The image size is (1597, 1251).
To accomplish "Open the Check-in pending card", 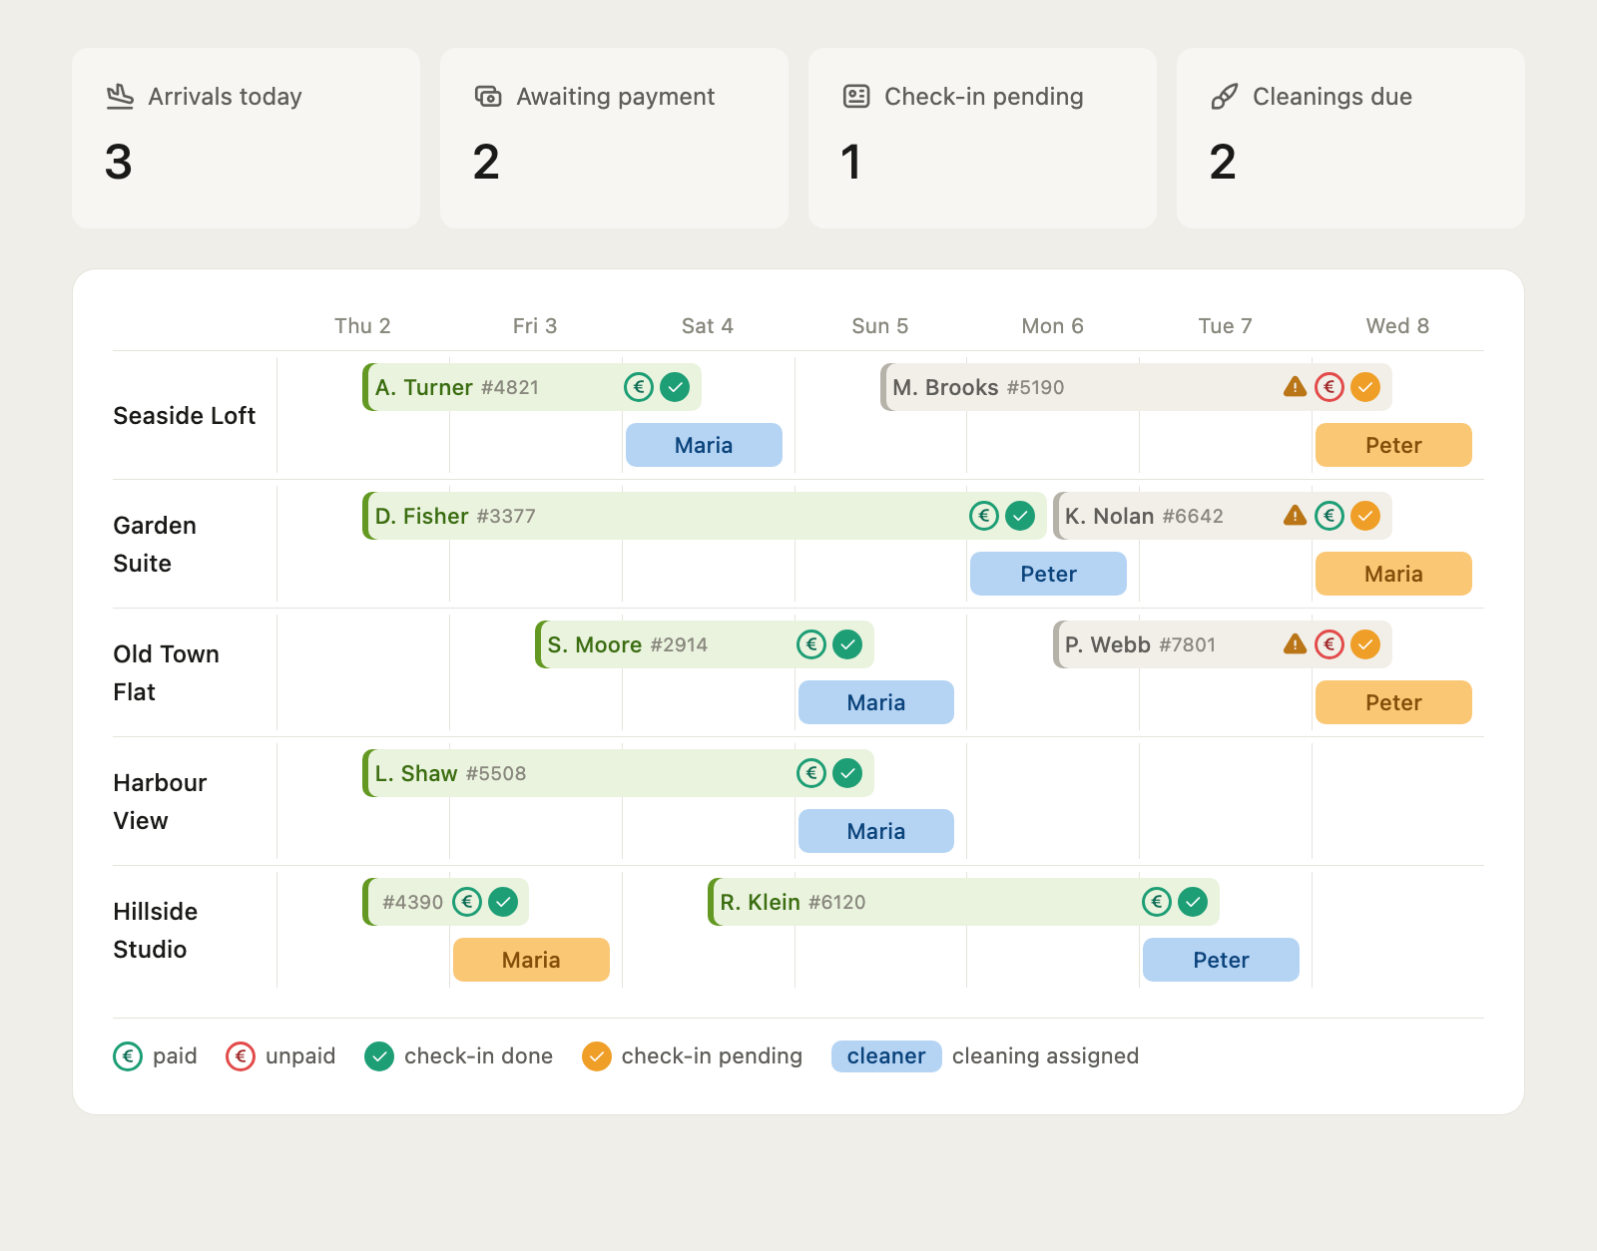I will tap(982, 138).
